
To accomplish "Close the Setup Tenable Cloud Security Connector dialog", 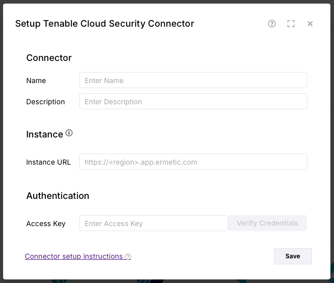I will click(x=310, y=24).
